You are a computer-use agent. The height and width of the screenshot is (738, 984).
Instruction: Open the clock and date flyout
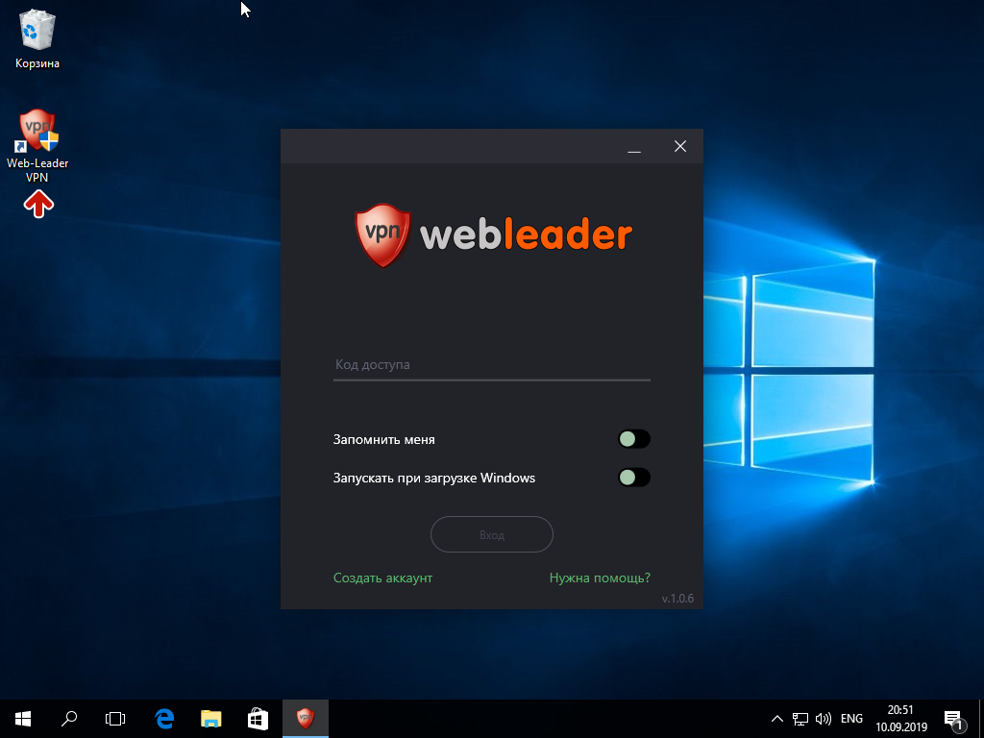900,719
